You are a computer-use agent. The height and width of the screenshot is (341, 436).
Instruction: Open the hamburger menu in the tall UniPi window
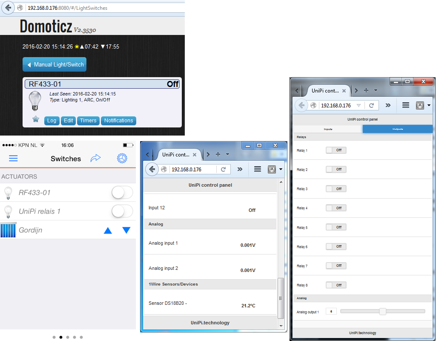click(x=406, y=105)
